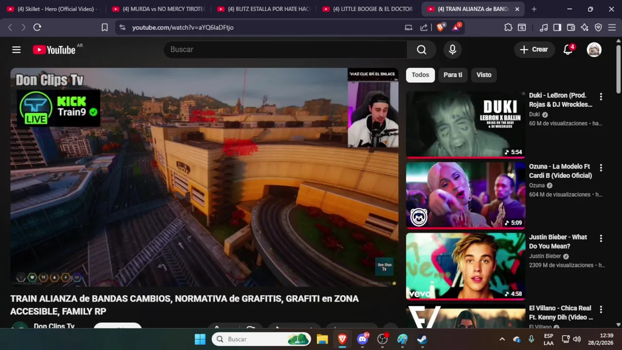The height and width of the screenshot is (350, 622).
Task: Open Brave Shields lion icon
Action: click(440, 28)
